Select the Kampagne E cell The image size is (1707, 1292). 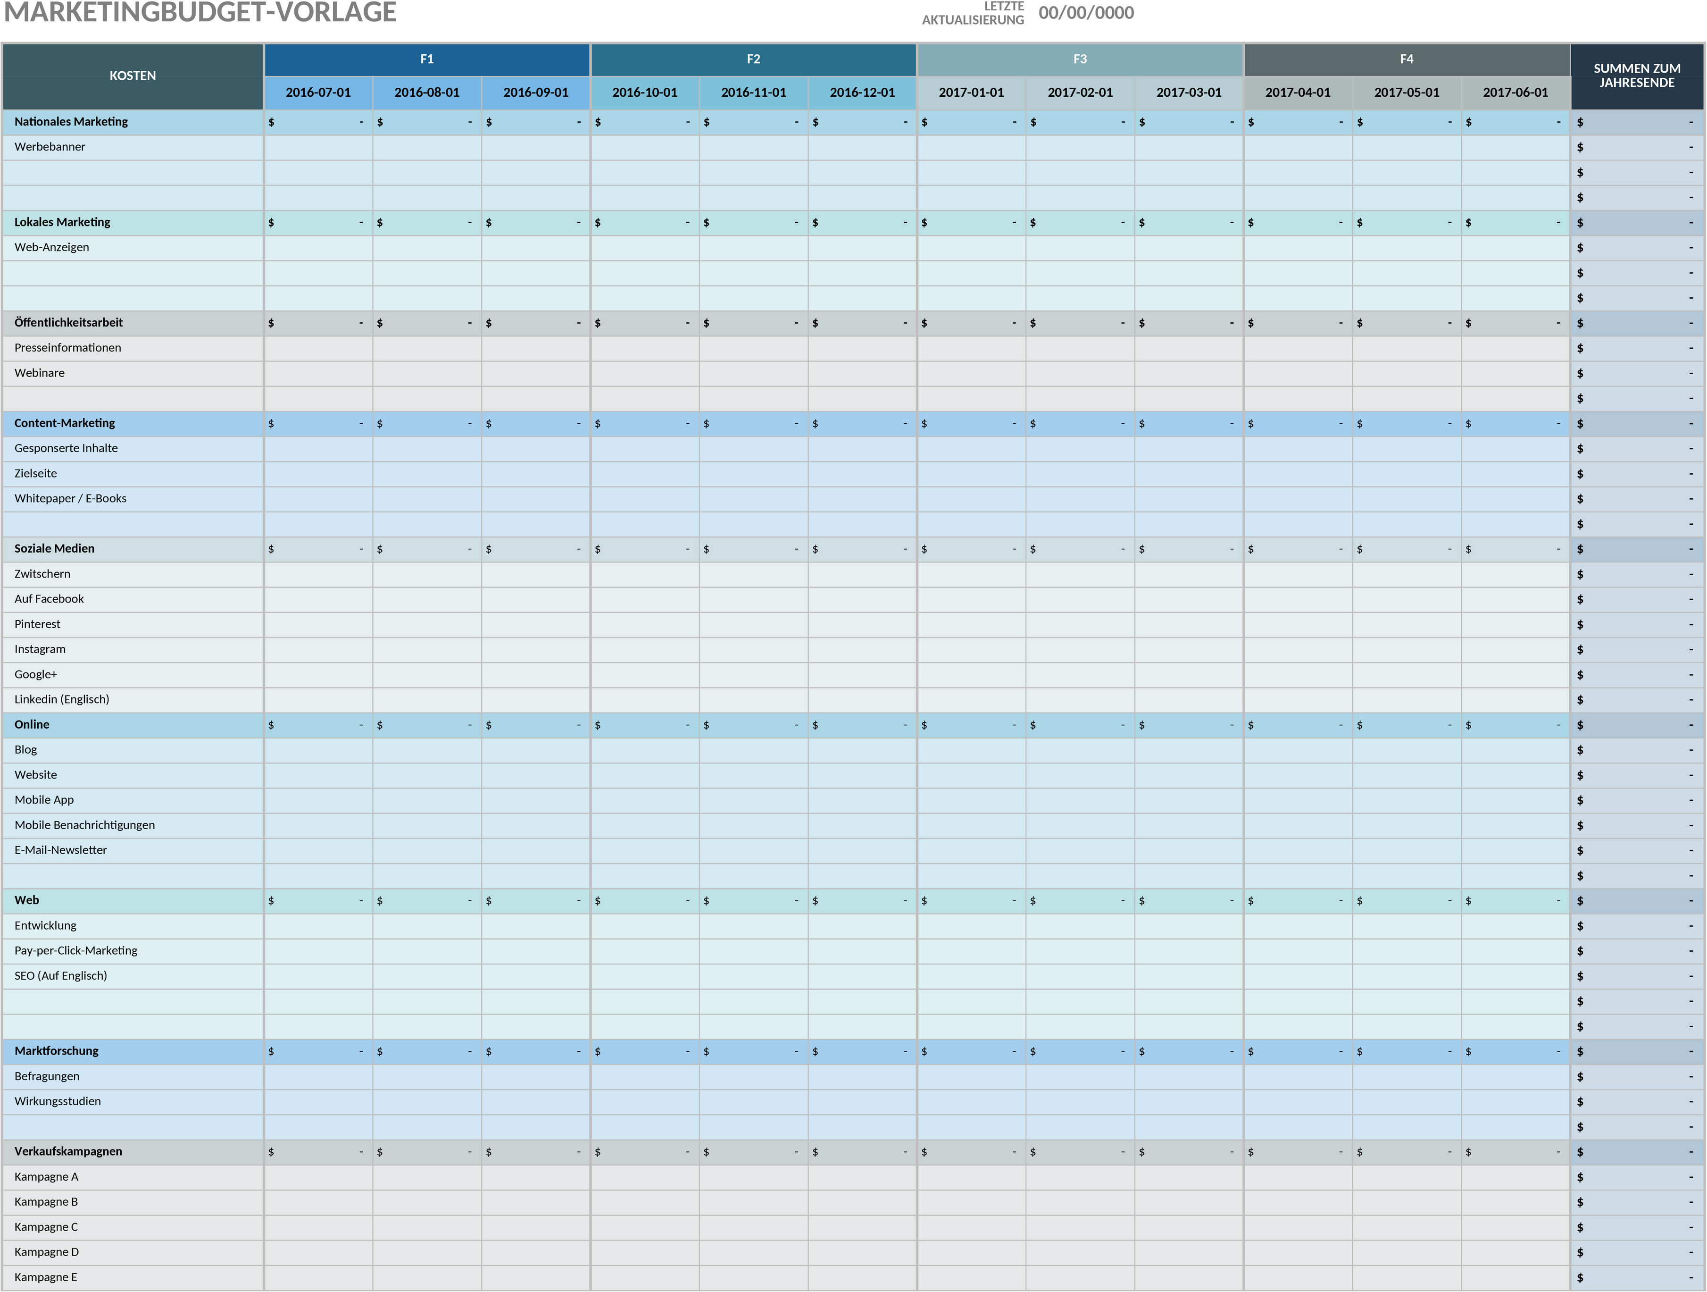(x=133, y=1277)
